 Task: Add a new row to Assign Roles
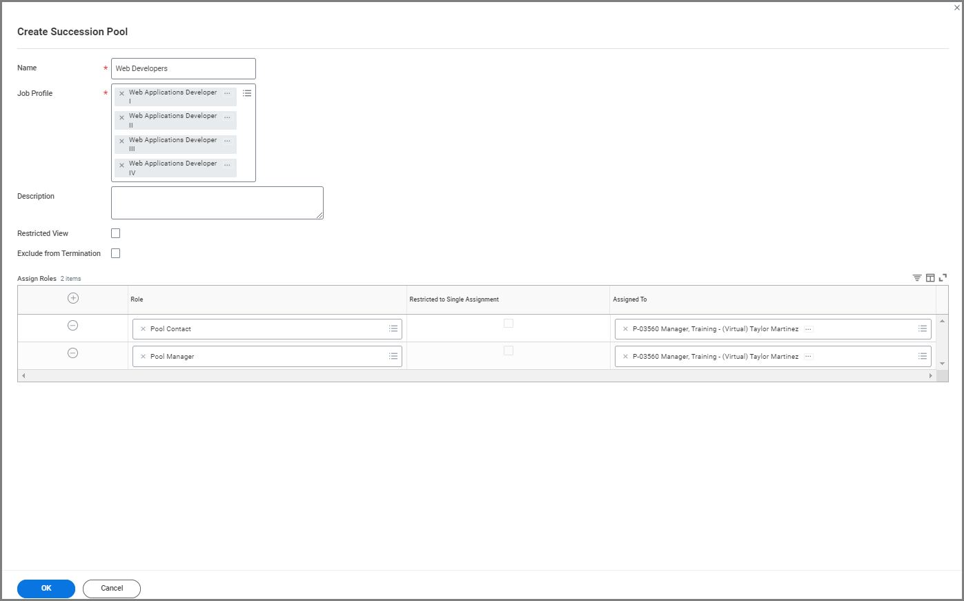(x=73, y=298)
